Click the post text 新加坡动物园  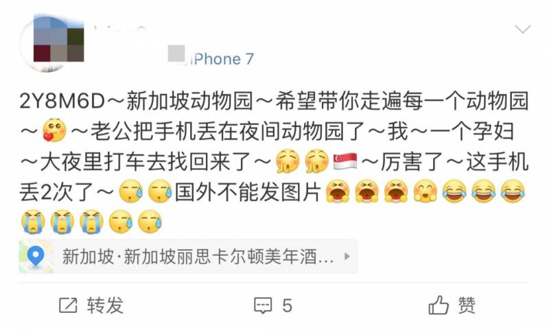point(189,101)
